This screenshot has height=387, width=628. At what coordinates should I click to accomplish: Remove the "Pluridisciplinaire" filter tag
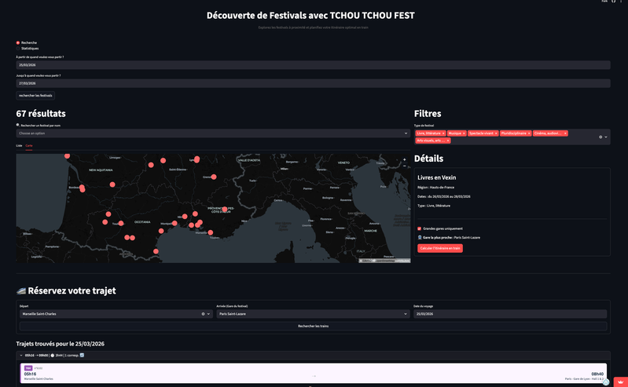[x=529, y=133]
